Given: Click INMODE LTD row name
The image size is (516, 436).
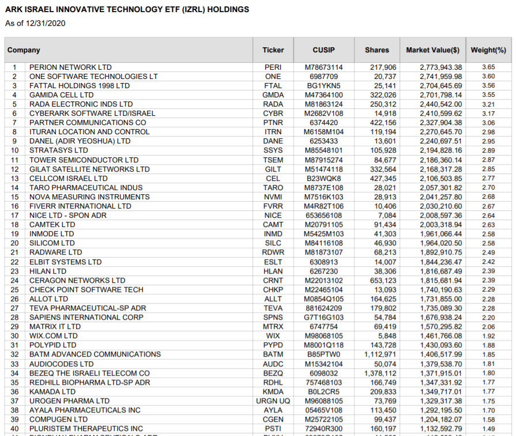Looking at the screenshot, I should (52, 233).
